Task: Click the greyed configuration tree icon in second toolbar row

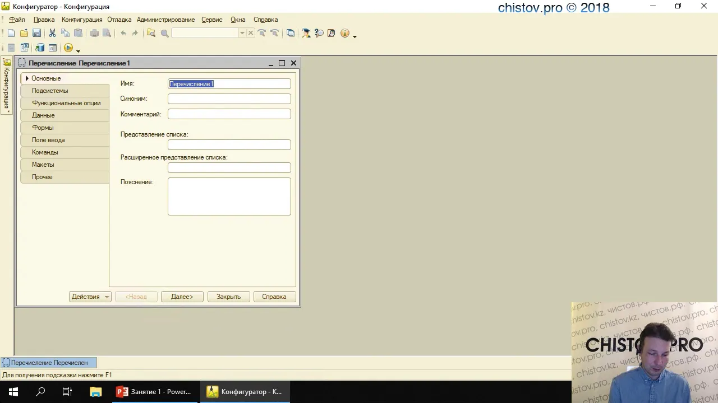Action: (11, 48)
